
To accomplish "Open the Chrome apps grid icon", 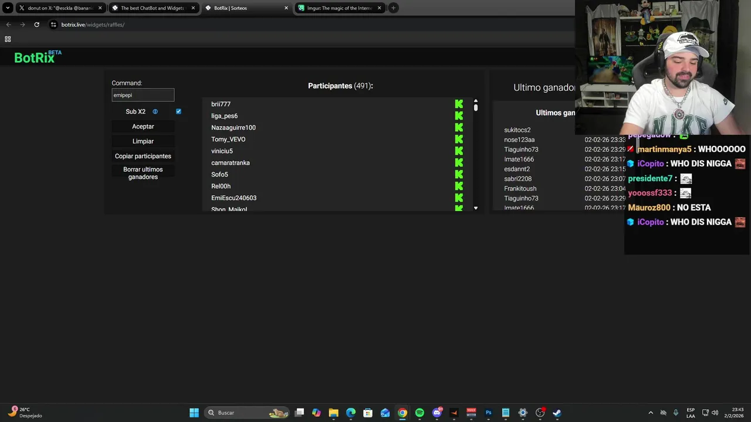I will coord(8,39).
